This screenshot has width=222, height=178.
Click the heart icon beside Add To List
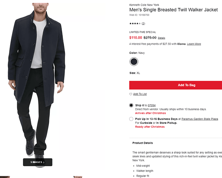131,94
